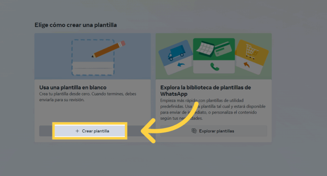Select the "Usa una plantilla en blanco" title
327x176 pixels.
point(73,87)
